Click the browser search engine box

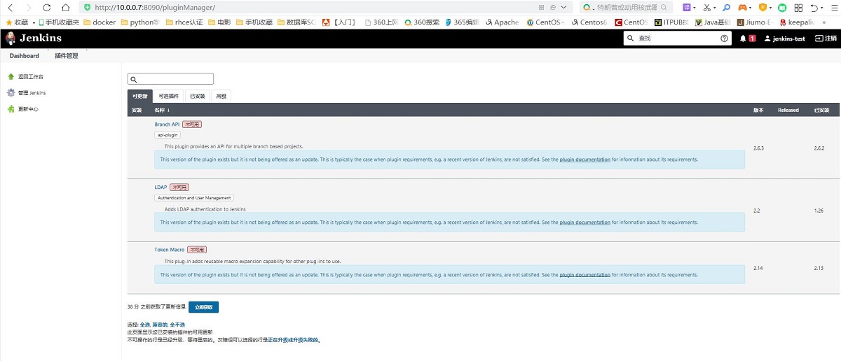click(x=627, y=7)
